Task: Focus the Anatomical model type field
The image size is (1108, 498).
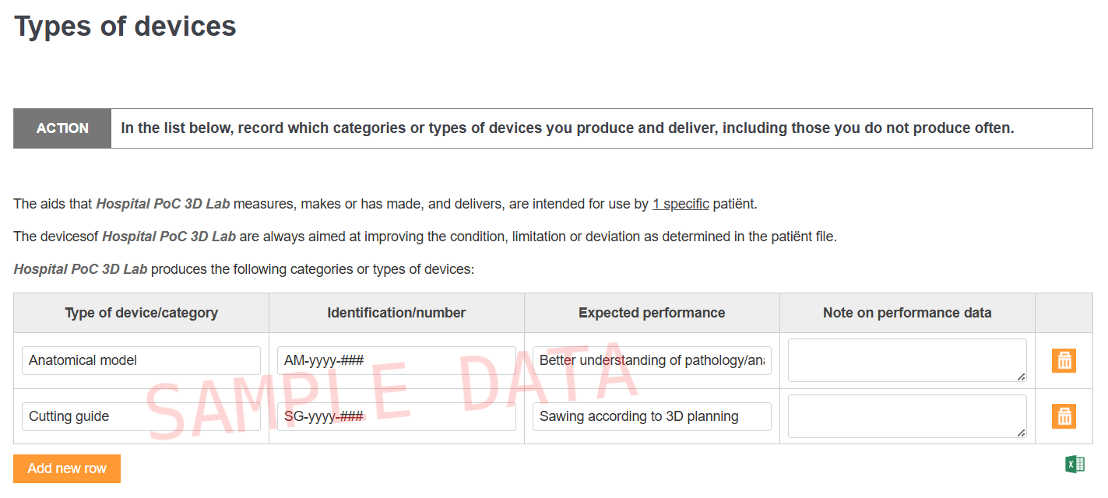Action: tap(141, 360)
